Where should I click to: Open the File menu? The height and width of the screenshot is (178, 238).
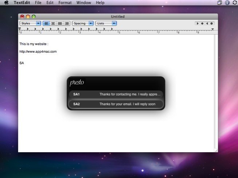38,3
